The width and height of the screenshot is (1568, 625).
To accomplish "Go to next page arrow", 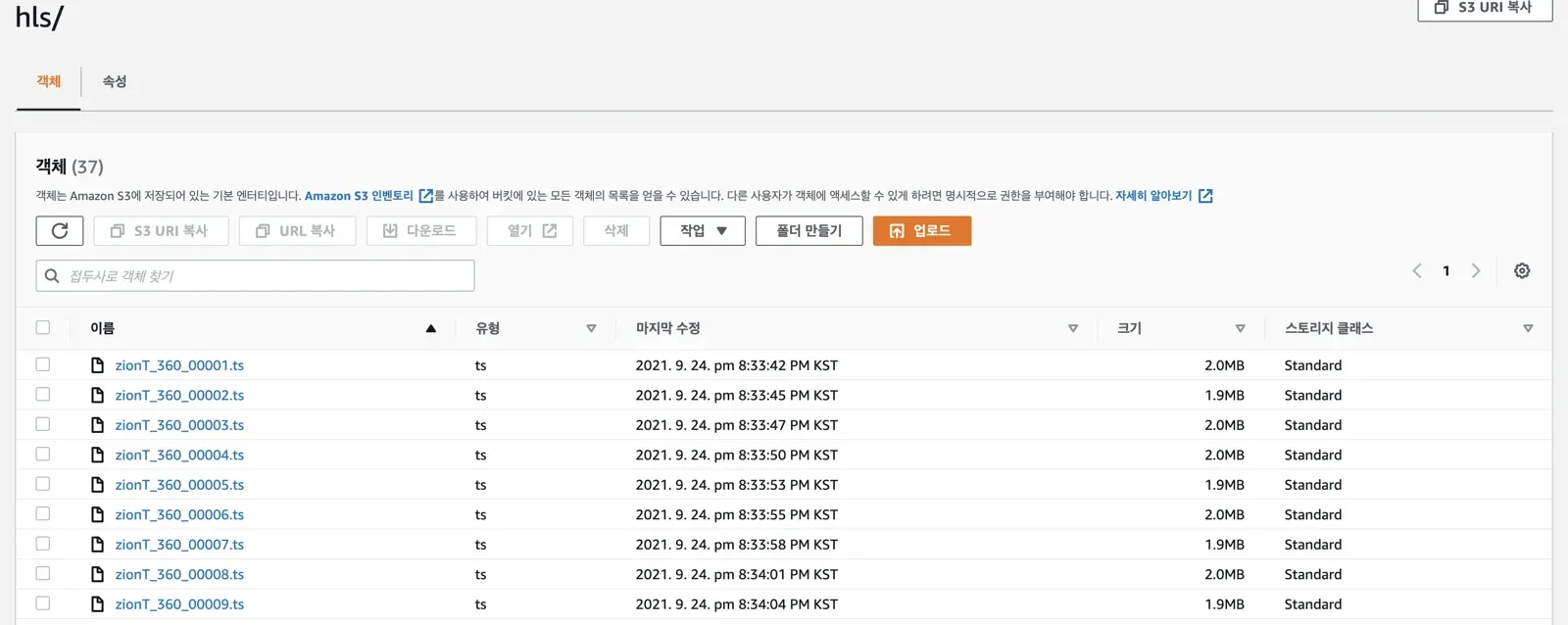I will coord(1476,271).
